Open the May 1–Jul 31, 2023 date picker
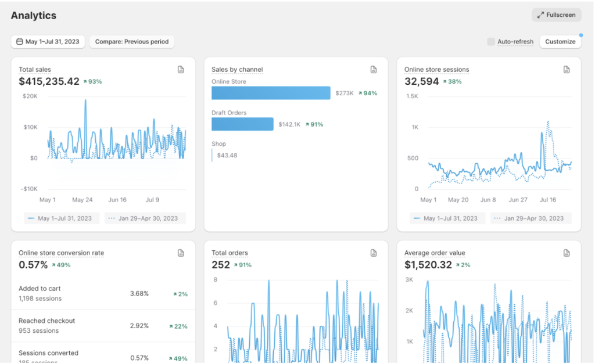Image resolution: width=595 pixels, height=363 pixels. [48, 42]
